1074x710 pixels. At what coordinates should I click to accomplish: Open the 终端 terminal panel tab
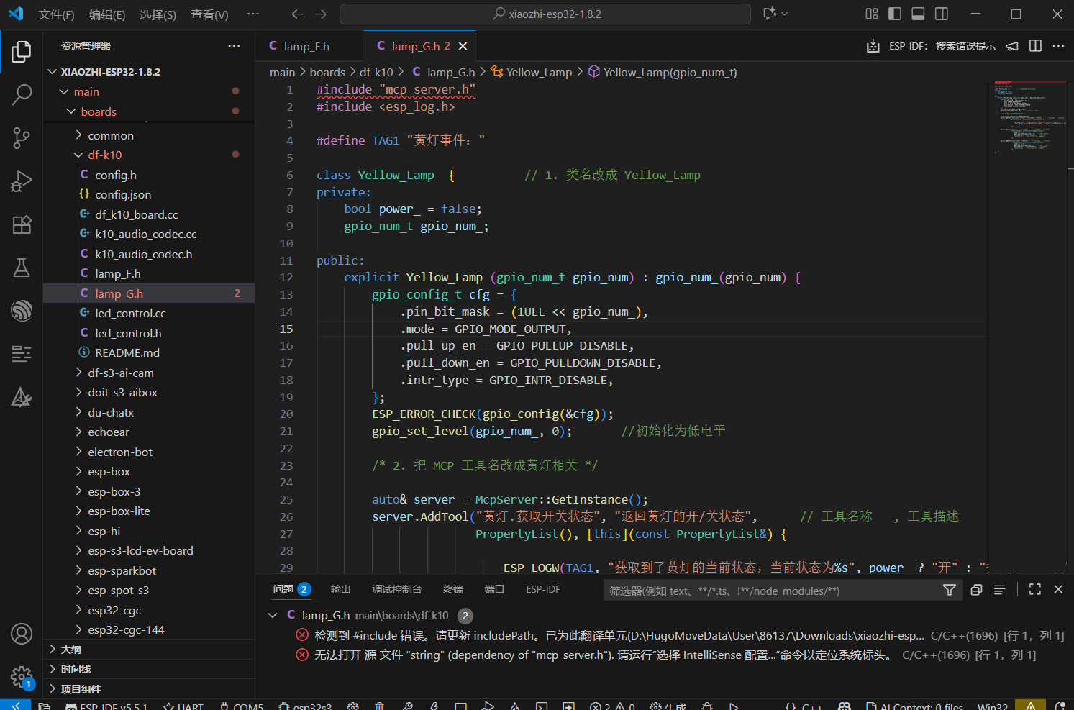453,589
